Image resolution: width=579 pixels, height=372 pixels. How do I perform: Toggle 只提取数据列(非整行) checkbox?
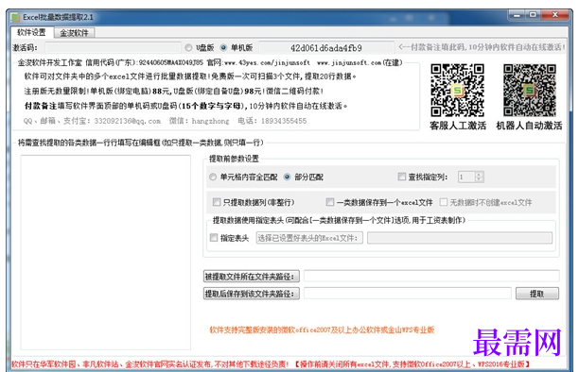pos(217,202)
